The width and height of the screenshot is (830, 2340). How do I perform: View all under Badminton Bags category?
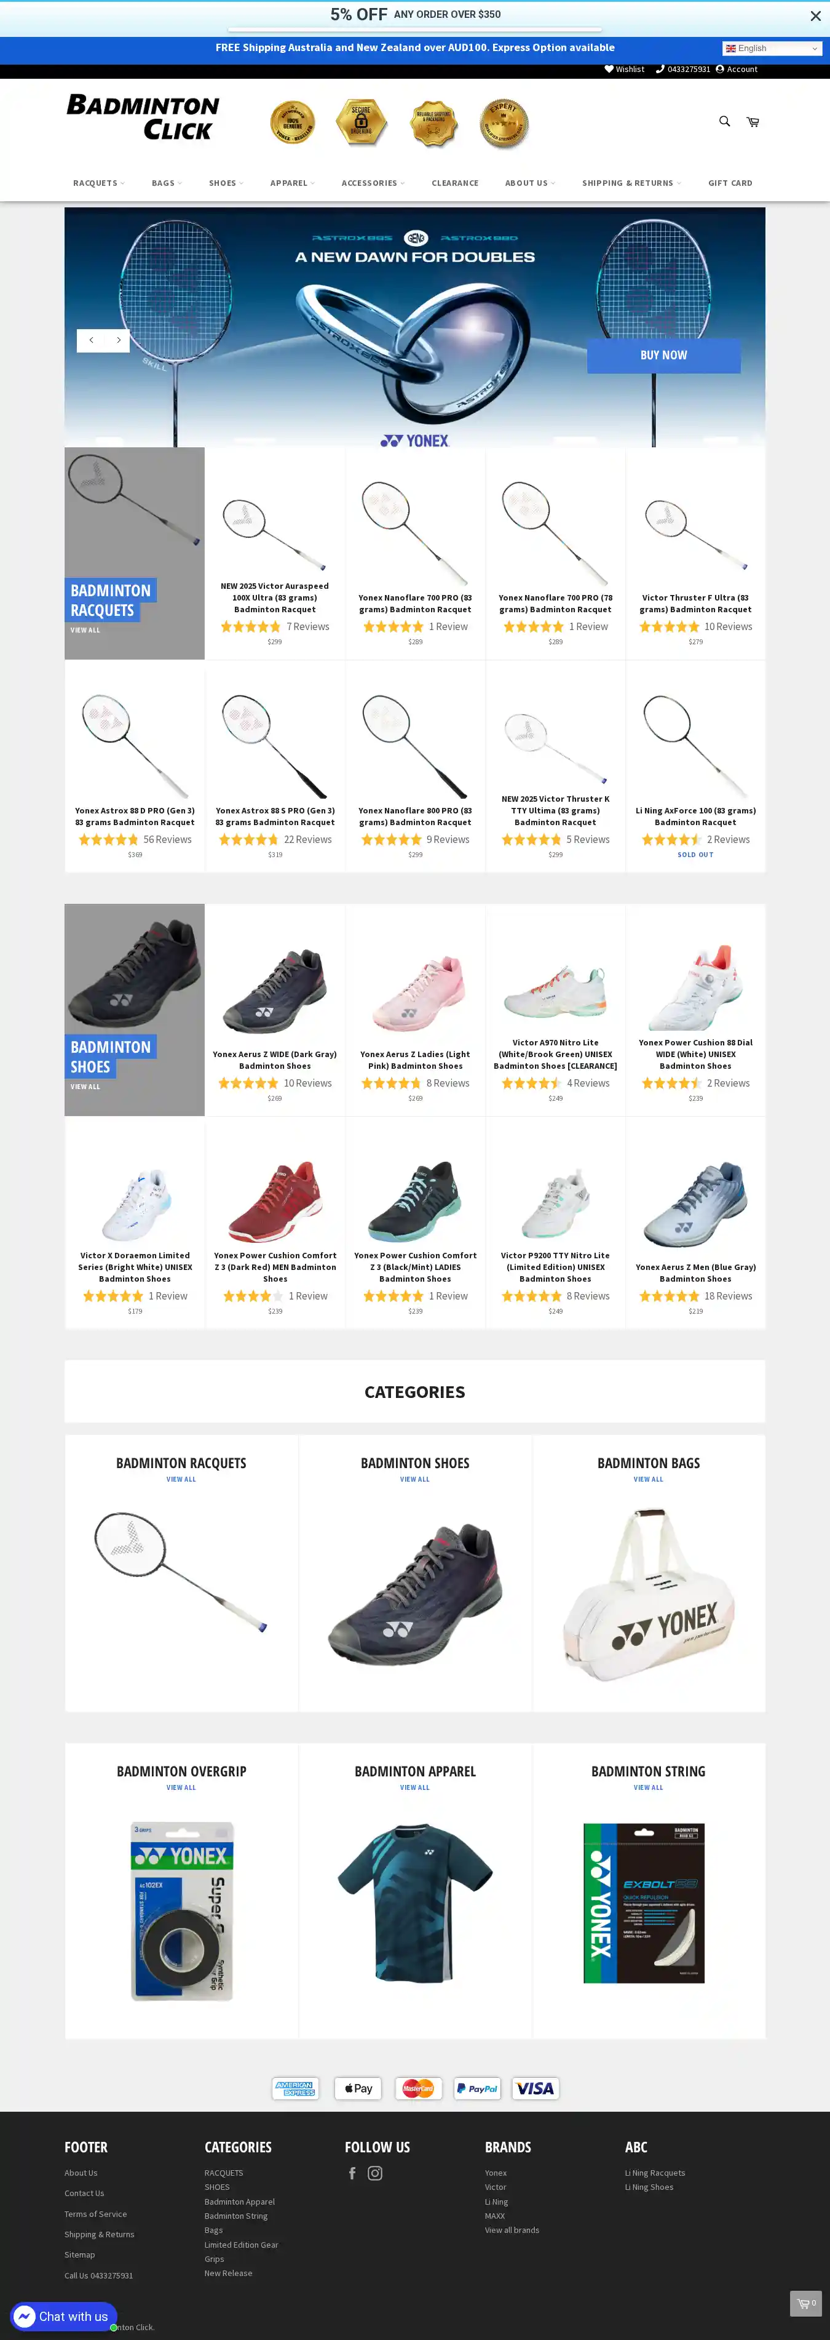tap(649, 1479)
